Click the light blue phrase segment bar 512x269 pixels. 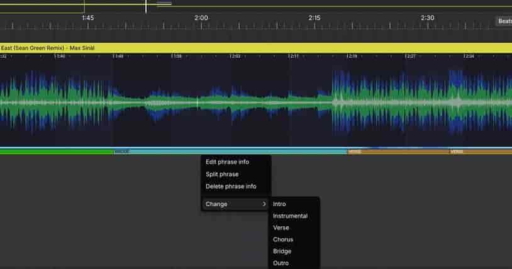click(x=230, y=152)
